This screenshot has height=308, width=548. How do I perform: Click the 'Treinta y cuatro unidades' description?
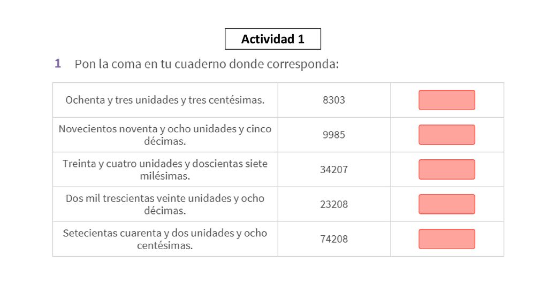(x=165, y=170)
